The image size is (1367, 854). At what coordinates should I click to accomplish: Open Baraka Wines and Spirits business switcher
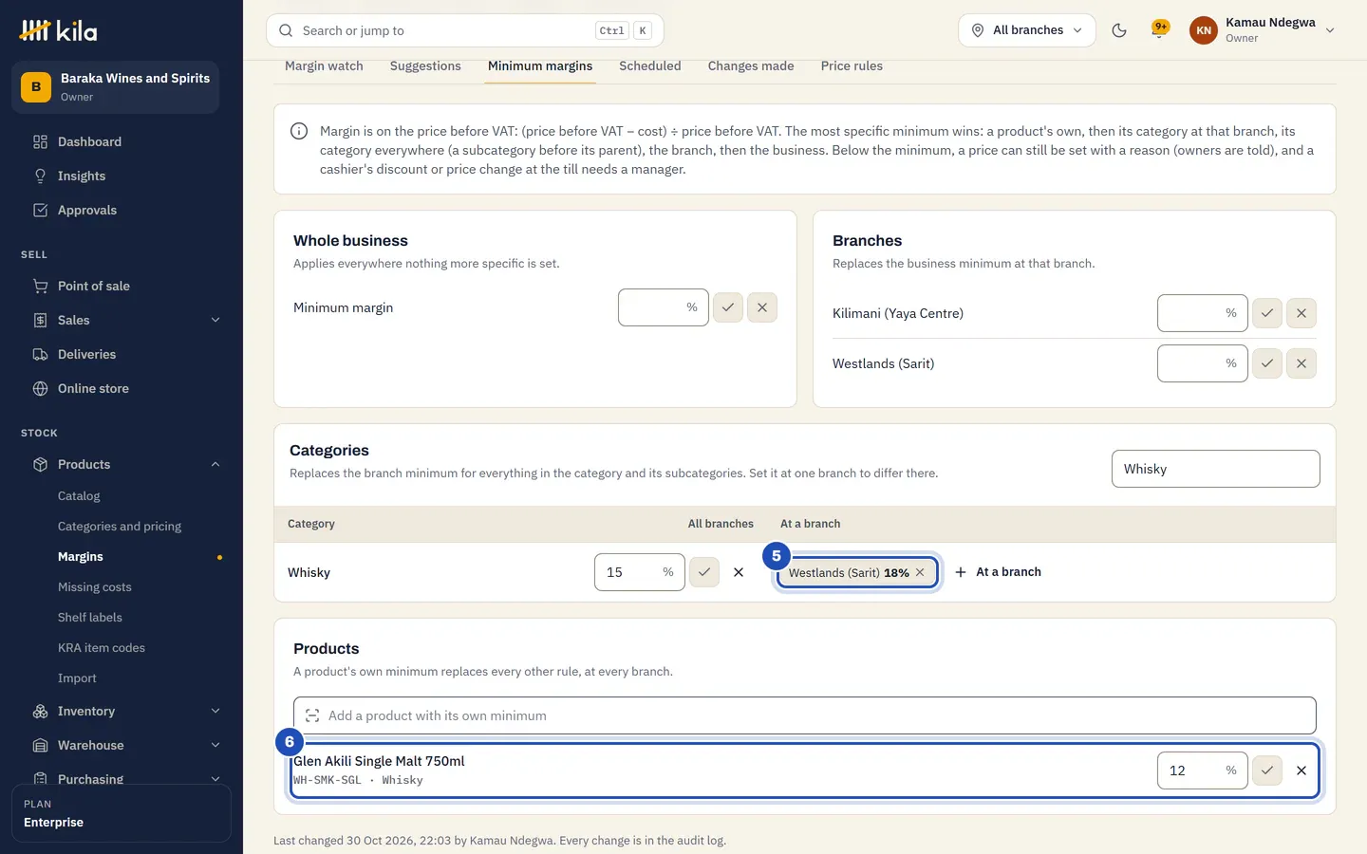point(116,87)
